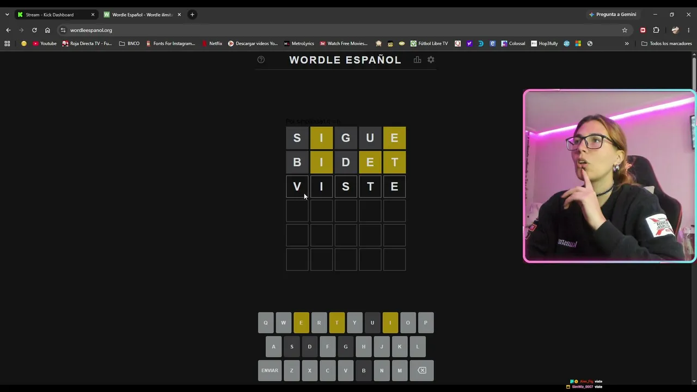Open the Wordle help question mark icon
The width and height of the screenshot is (697, 392).
[261, 59]
